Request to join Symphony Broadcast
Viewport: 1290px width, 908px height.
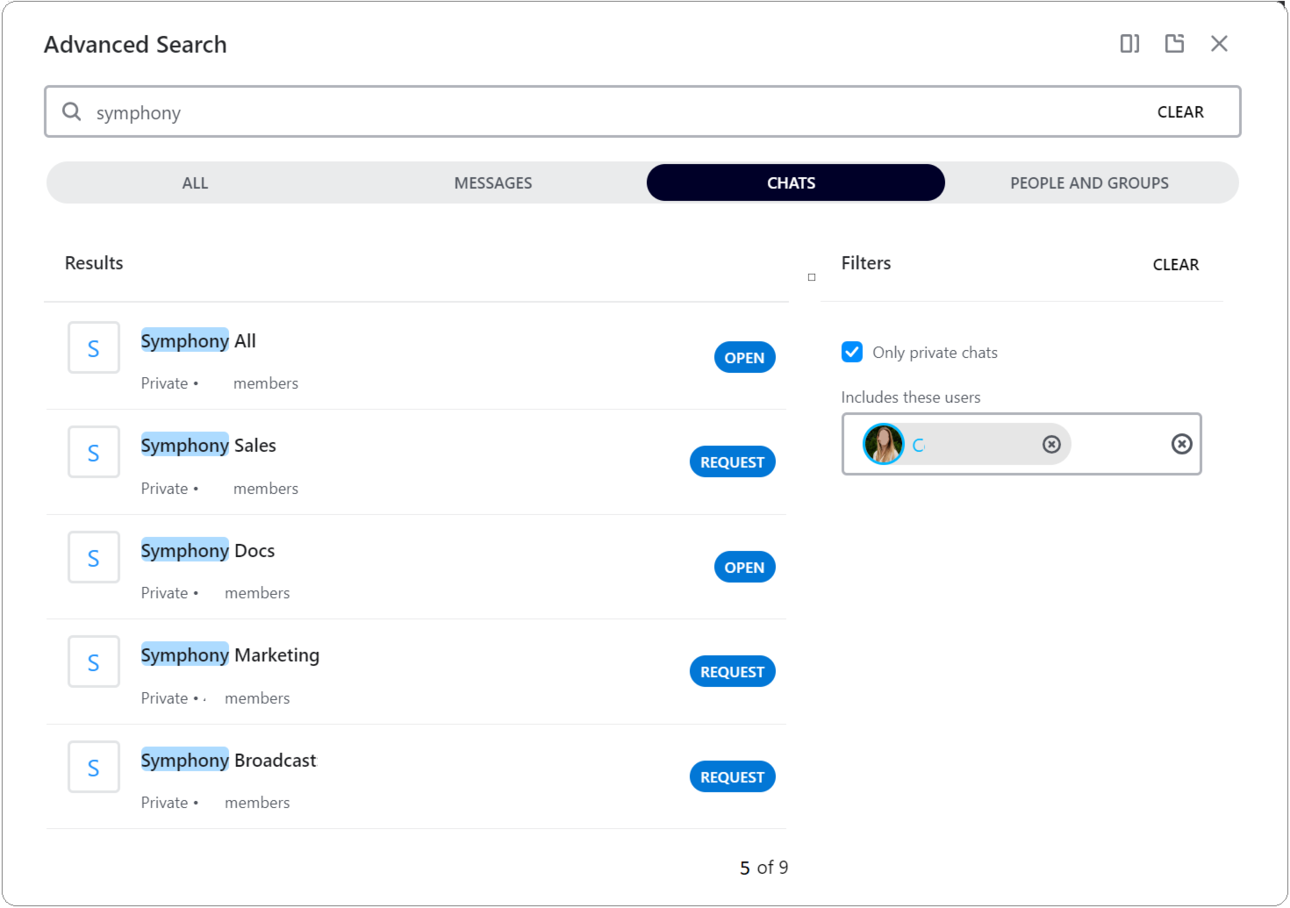point(732,776)
